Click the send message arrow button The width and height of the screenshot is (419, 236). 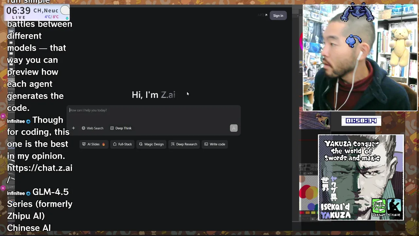click(x=233, y=128)
